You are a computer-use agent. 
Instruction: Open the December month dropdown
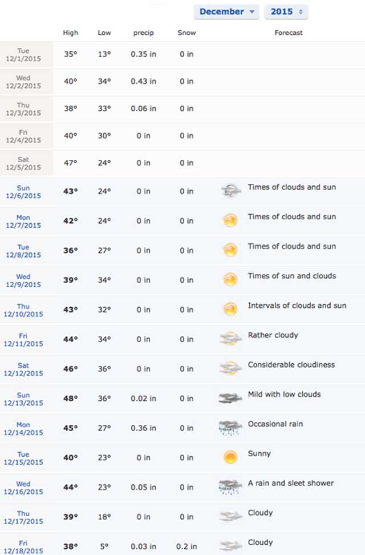226,11
